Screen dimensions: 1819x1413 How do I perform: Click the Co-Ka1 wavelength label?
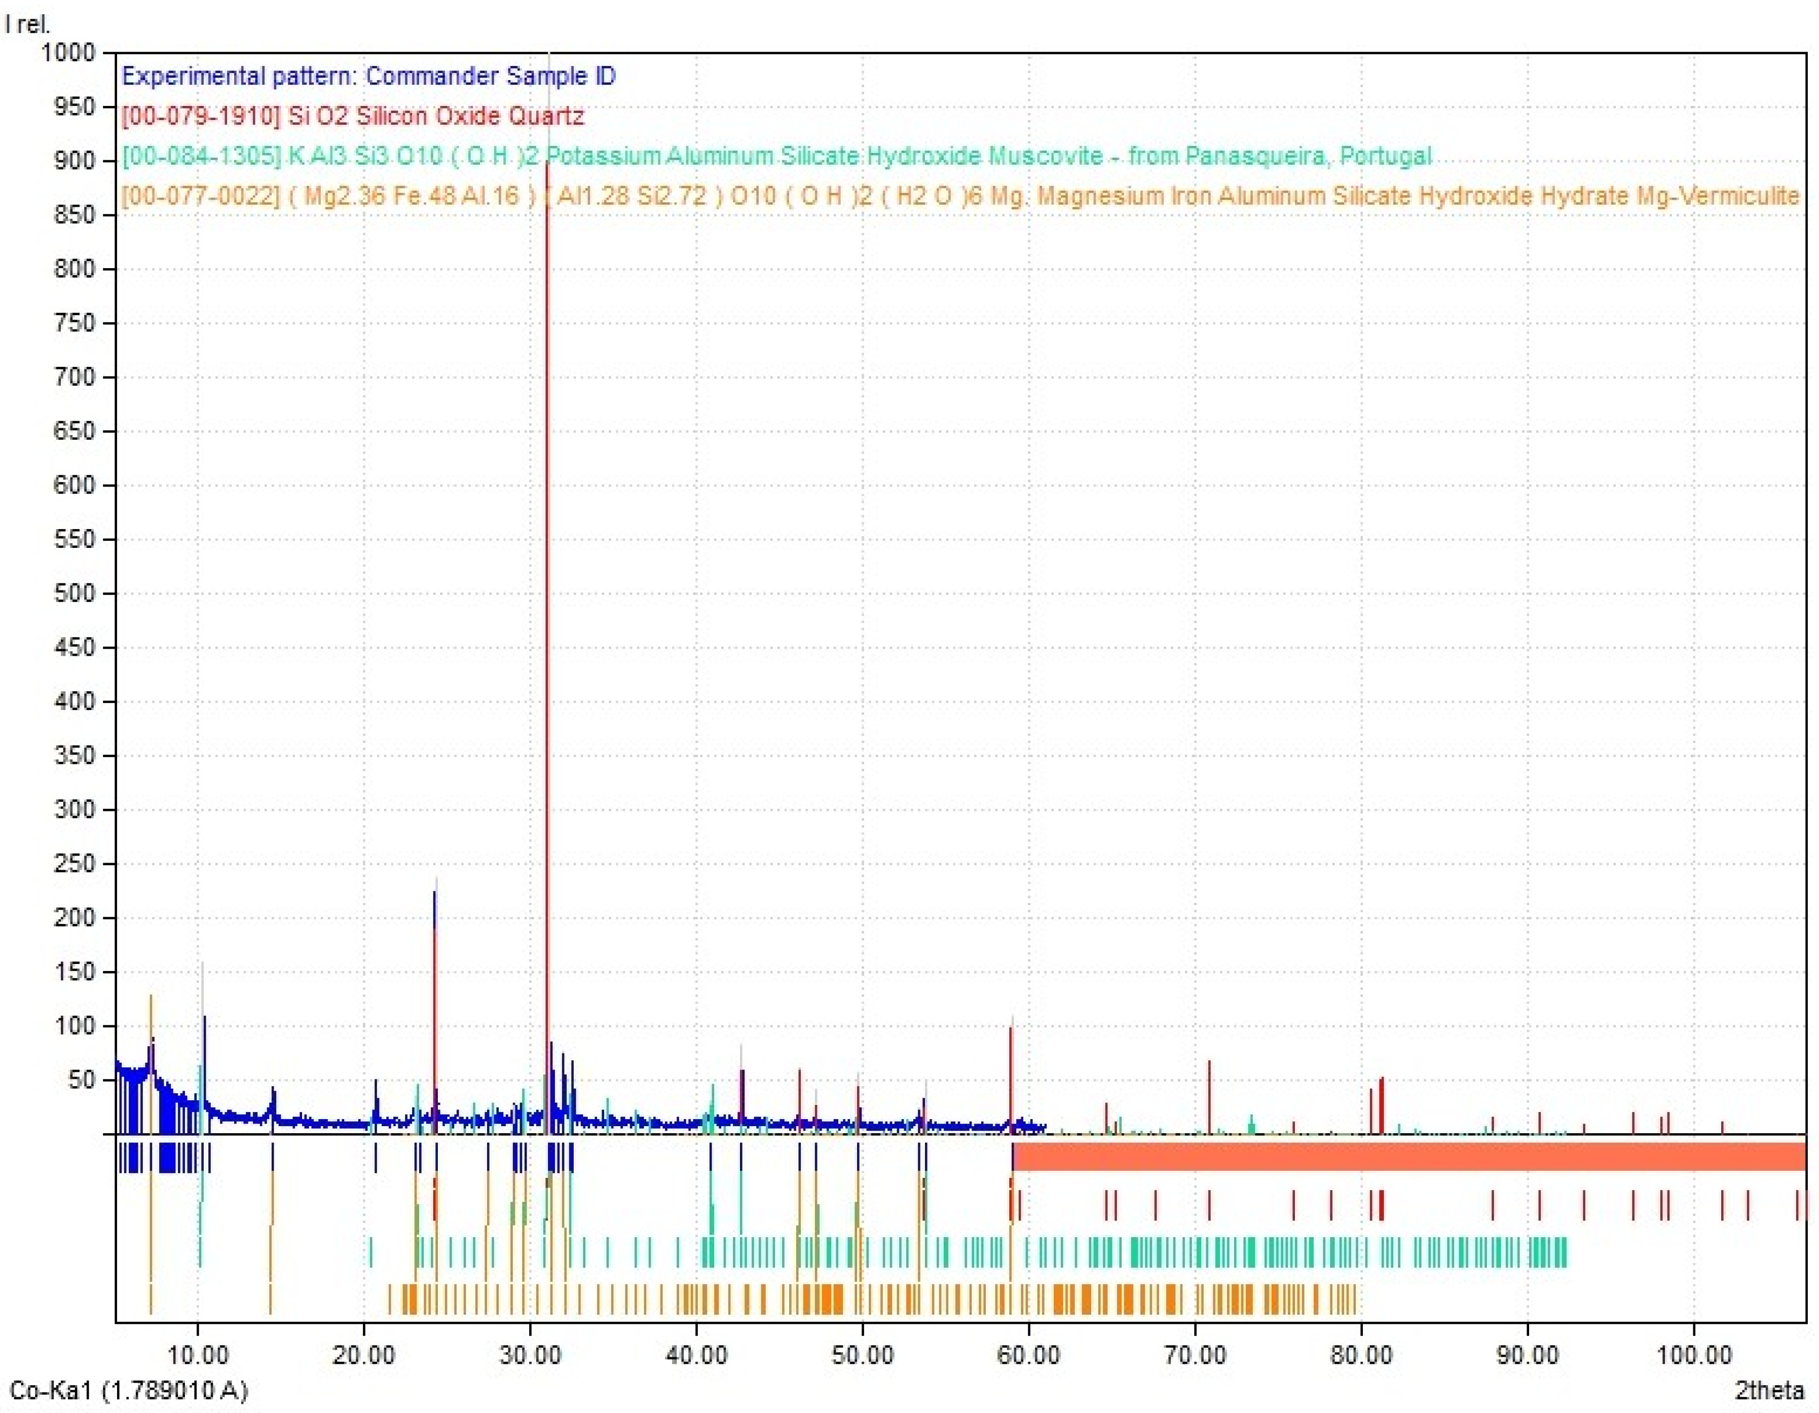[129, 1389]
